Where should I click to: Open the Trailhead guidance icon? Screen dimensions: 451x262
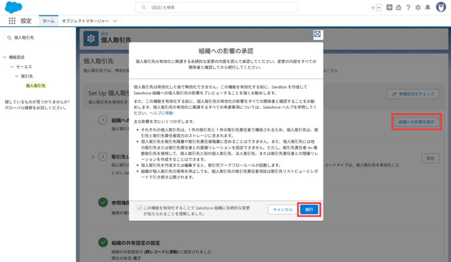(399, 7)
